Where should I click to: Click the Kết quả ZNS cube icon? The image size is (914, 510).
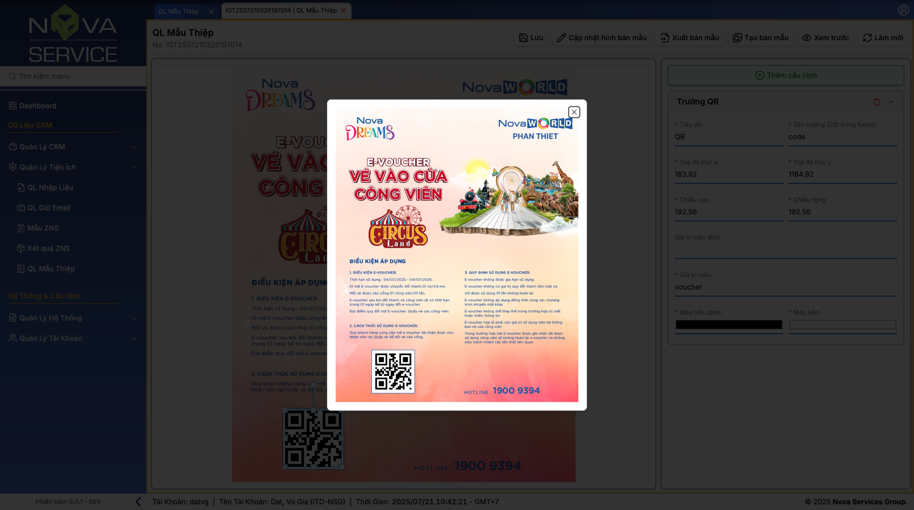[21, 248]
